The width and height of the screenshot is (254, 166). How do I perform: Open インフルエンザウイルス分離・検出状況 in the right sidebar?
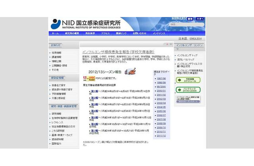pos(189,65)
